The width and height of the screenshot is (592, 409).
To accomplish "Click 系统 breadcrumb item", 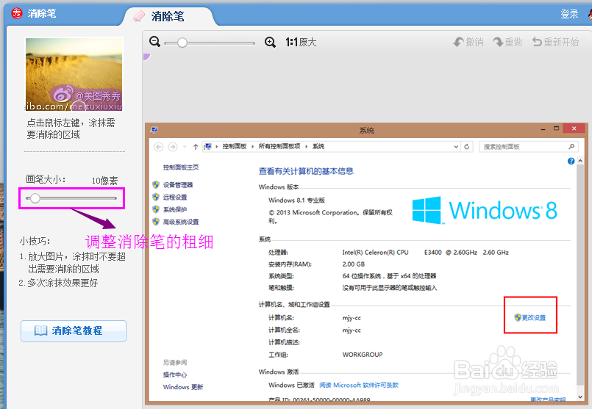I will (318, 146).
